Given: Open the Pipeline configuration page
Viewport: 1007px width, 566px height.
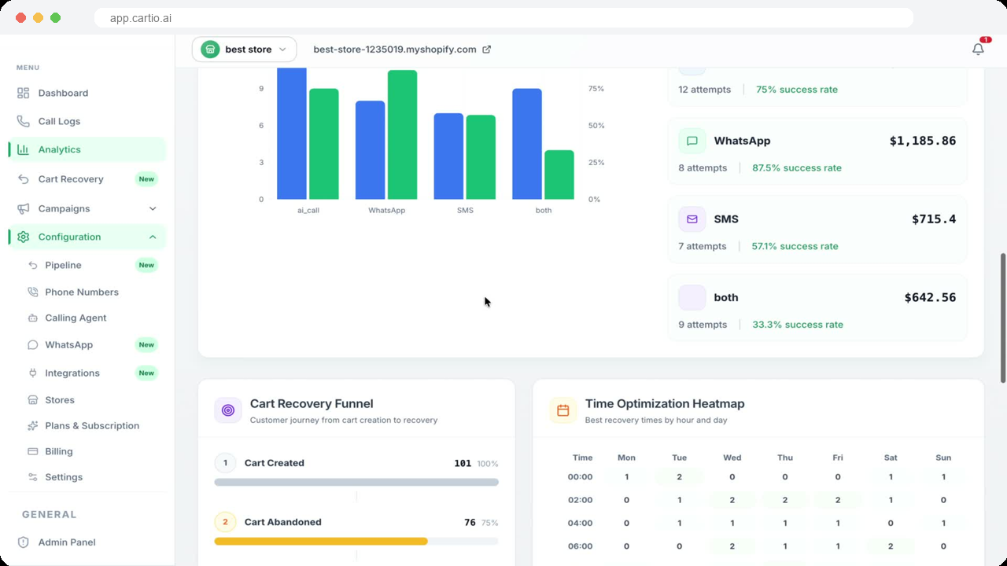Looking at the screenshot, I should pos(93,265).
